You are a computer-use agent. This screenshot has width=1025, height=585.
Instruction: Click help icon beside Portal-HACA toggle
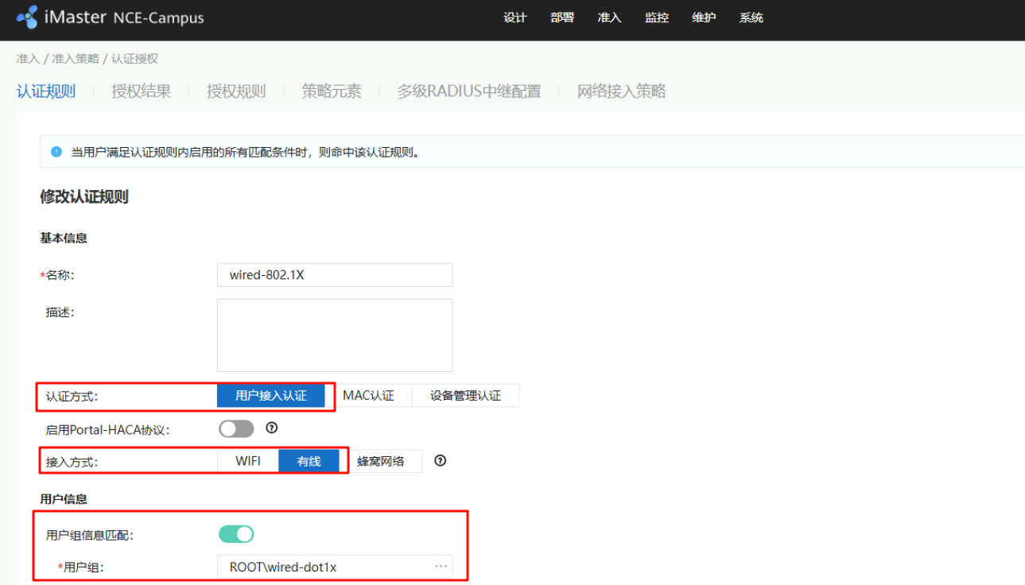click(x=271, y=428)
